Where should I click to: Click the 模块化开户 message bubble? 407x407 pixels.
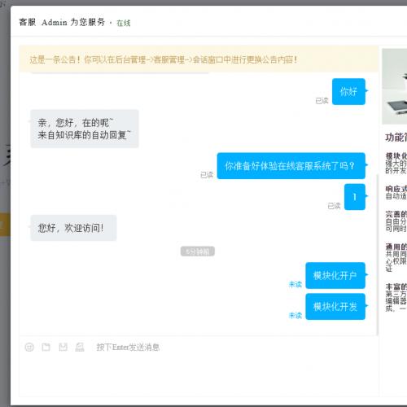(335, 275)
